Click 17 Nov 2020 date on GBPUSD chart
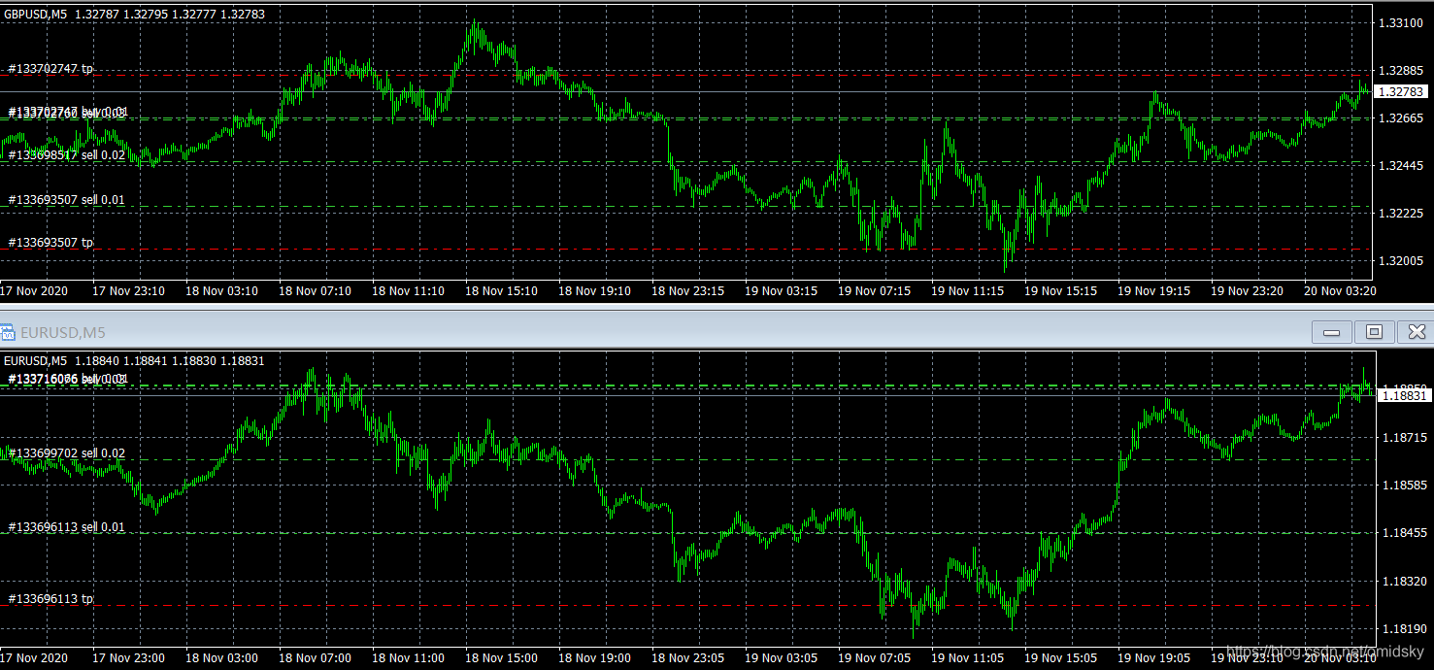This screenshot has height=670, width=1434. [x=36, y=290]
